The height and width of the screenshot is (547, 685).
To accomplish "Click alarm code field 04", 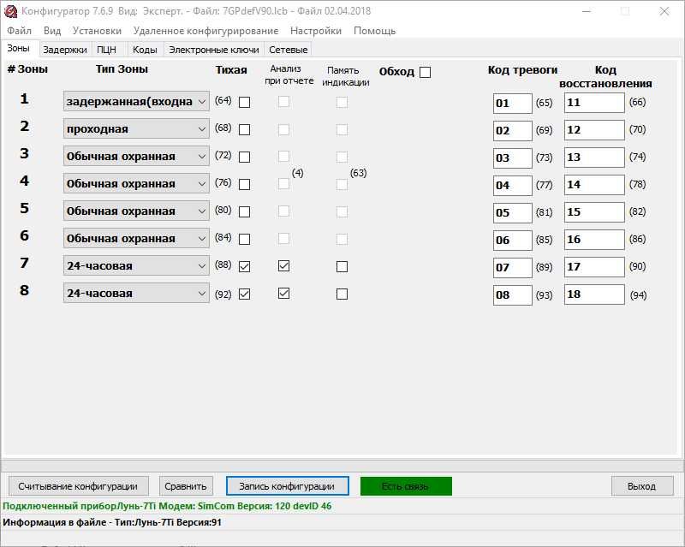I will [x=512, y=186].
